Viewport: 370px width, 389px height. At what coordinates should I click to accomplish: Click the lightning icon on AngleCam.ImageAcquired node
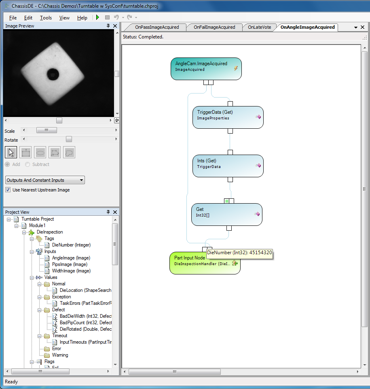(x=235, y=68)
